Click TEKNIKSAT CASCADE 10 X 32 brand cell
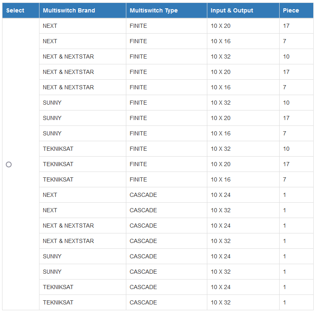The height and width of the screenshot is (314, 317). pos(83,302)
